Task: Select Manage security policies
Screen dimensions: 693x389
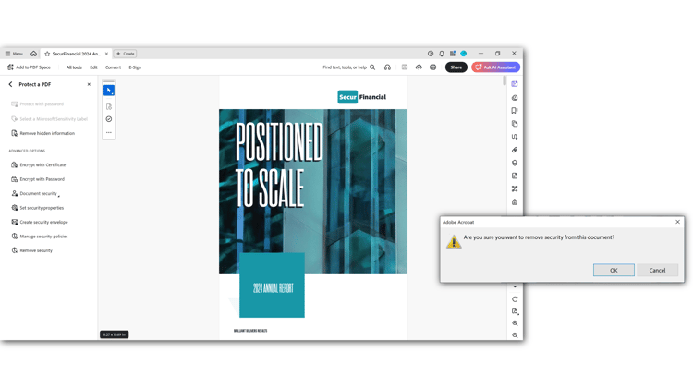Action: point(40,236)
